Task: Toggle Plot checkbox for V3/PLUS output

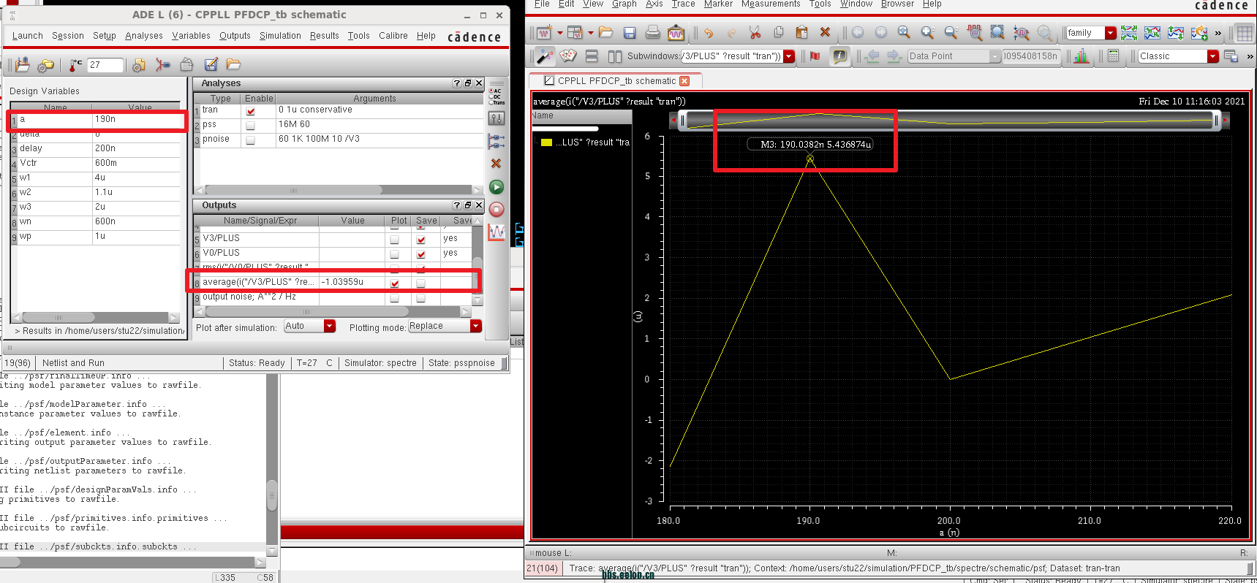Action: click(395, 240)
